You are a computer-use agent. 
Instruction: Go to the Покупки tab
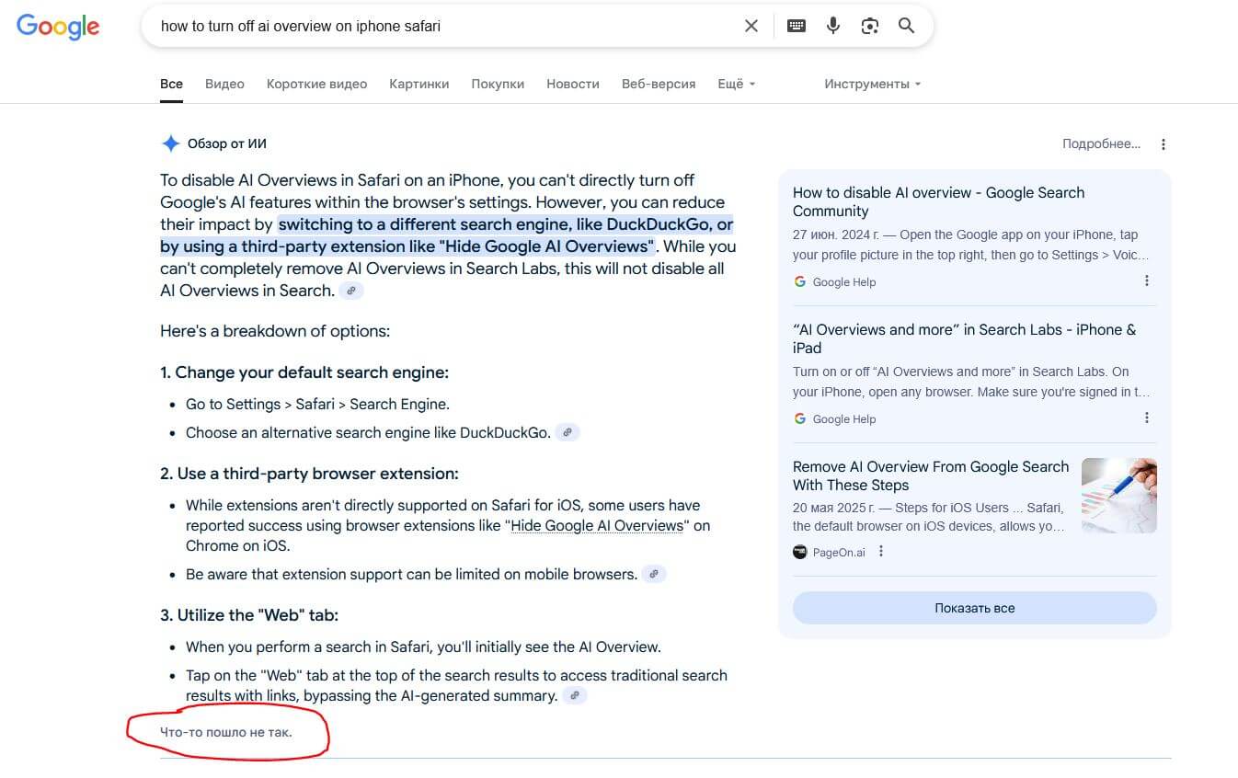click(498, 84)
